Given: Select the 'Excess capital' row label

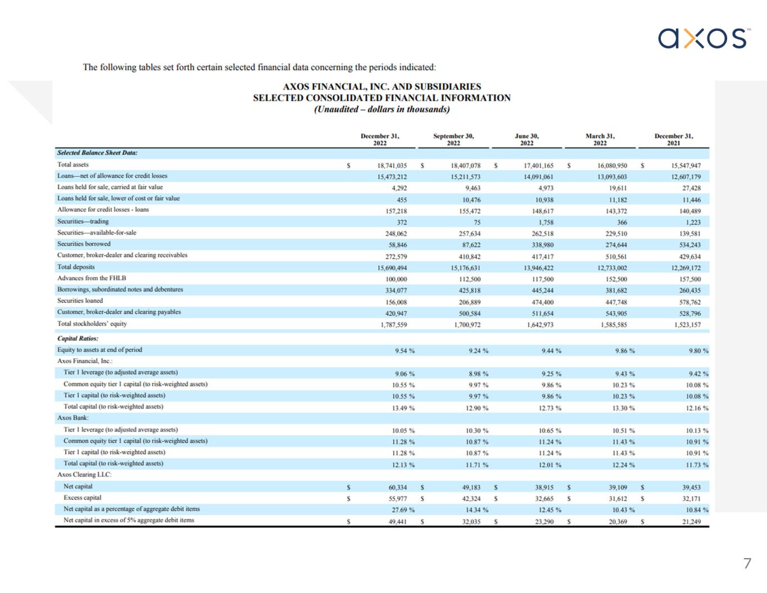Looking at the screenshot, I should click(83, 497).
